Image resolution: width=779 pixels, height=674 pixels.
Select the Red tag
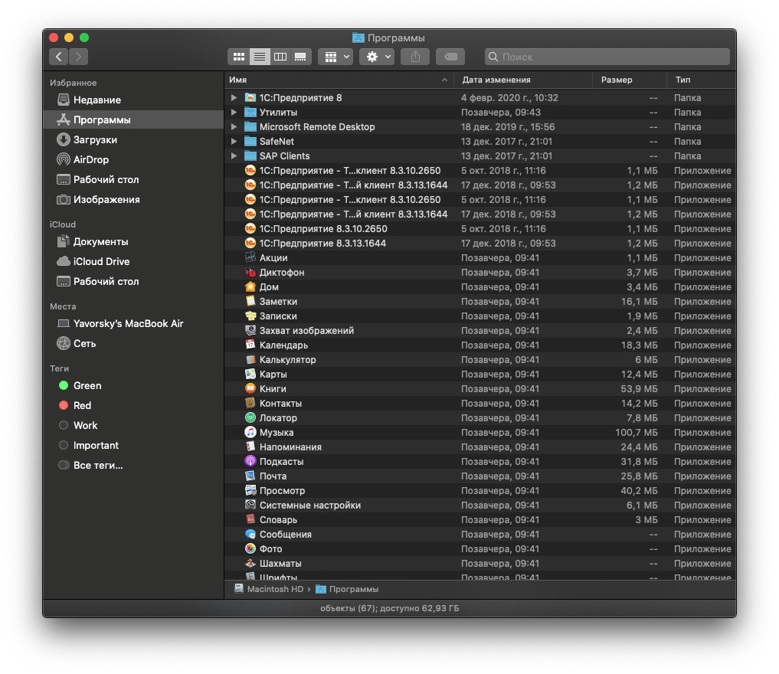[x=133, y=405]
